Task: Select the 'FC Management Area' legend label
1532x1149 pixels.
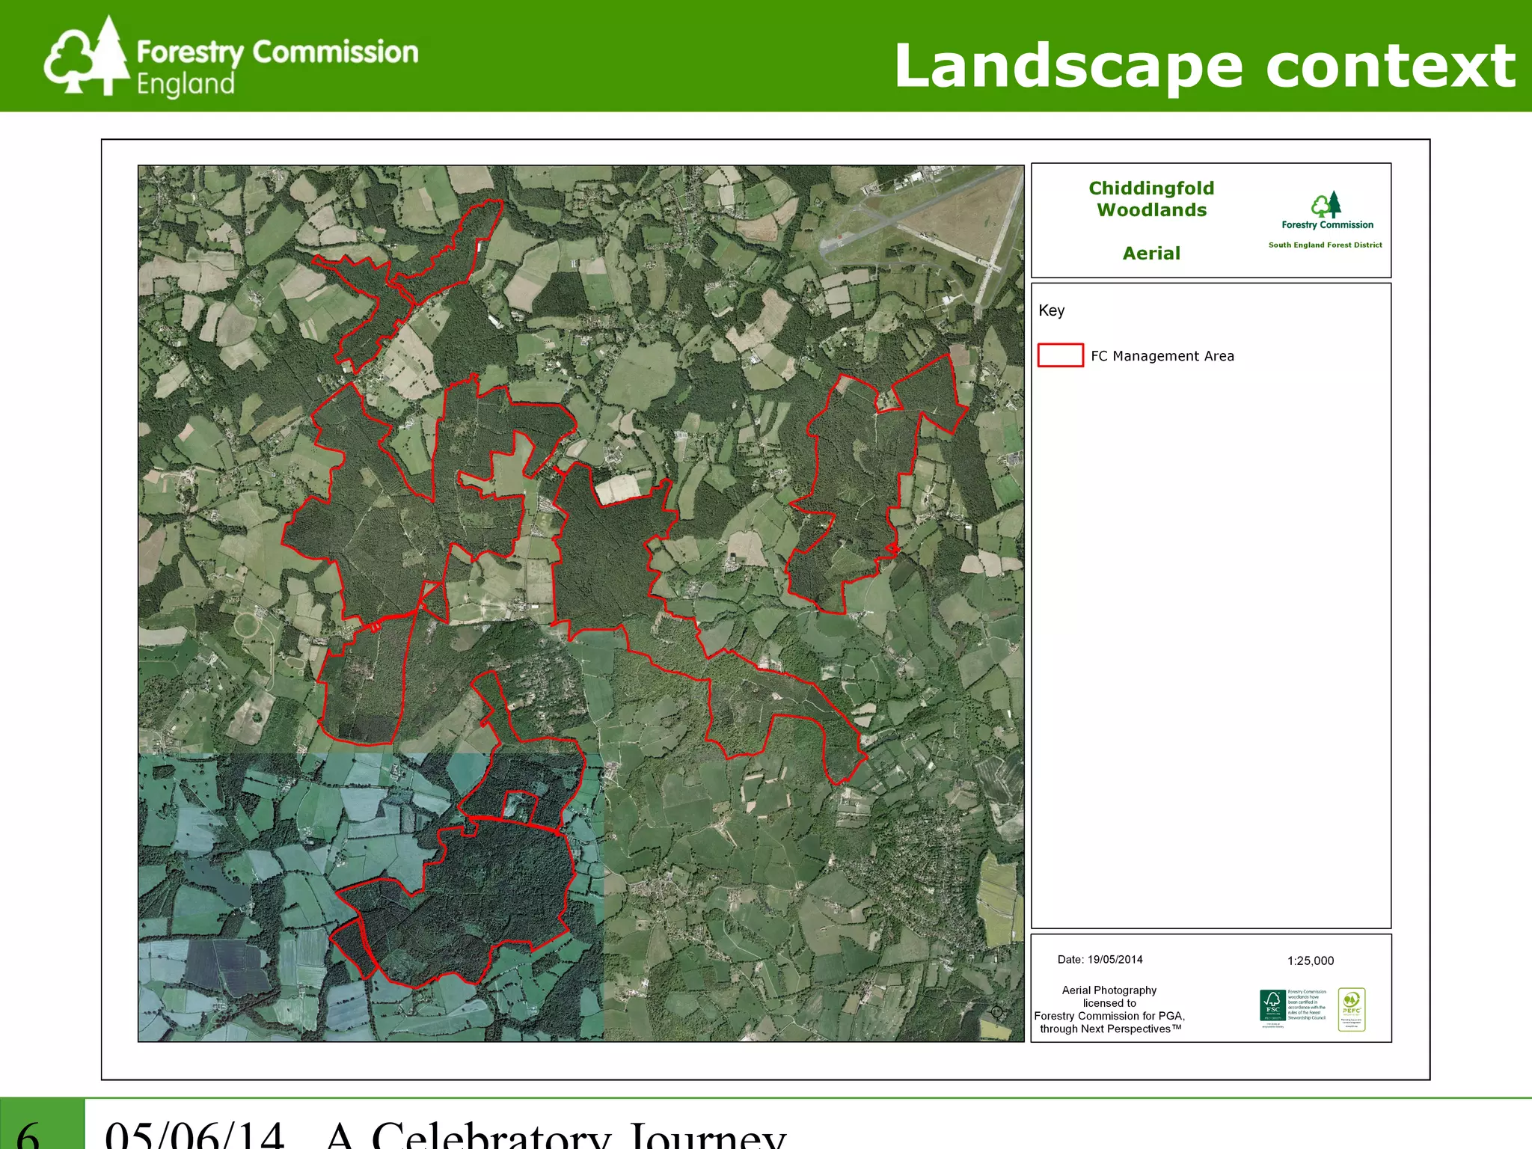Action: [x=1162, y=356]
